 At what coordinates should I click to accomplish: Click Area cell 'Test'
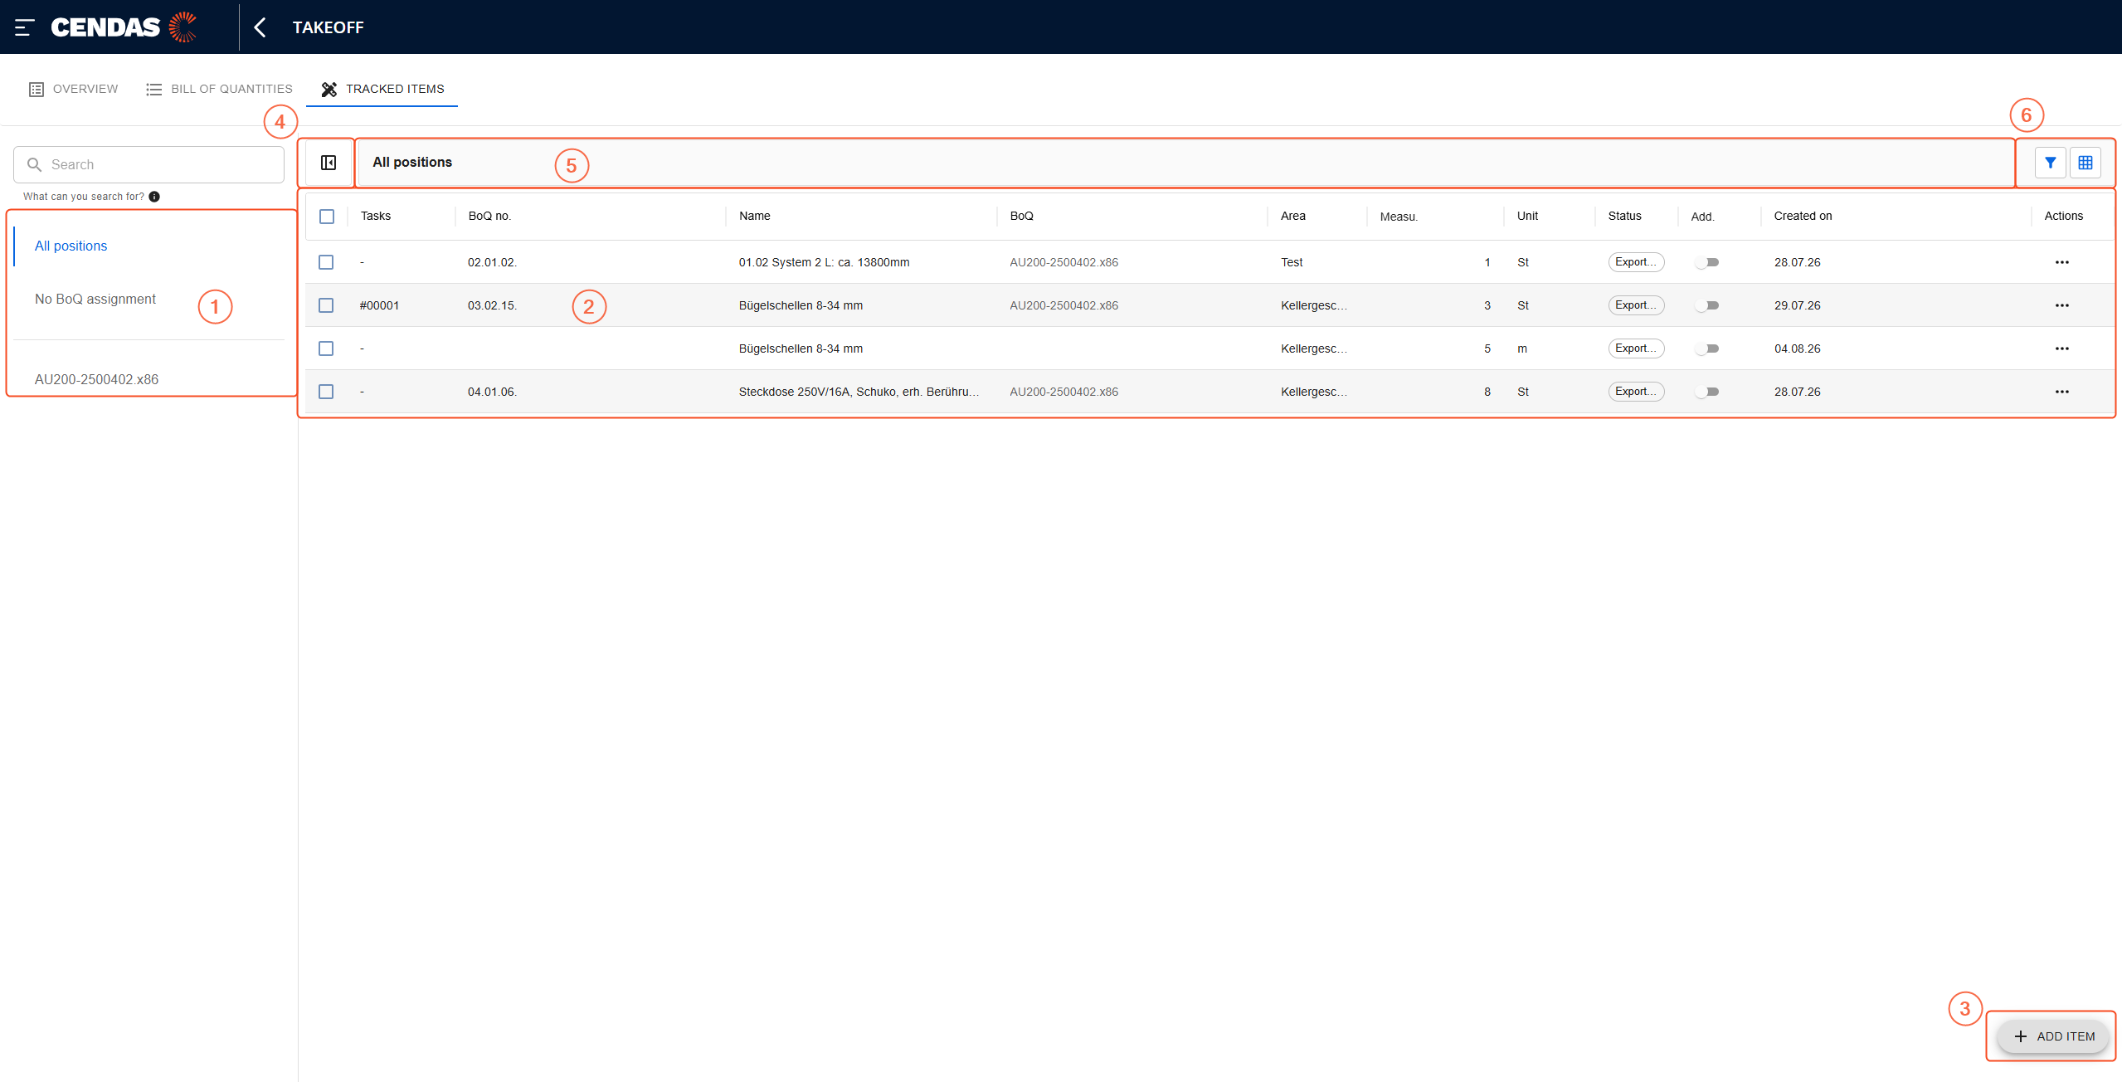pyautogui.click(x=1292, y=262)
